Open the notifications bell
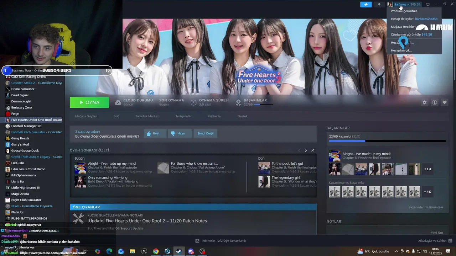This screenshot has height=256, width=456. coord(379,4)
